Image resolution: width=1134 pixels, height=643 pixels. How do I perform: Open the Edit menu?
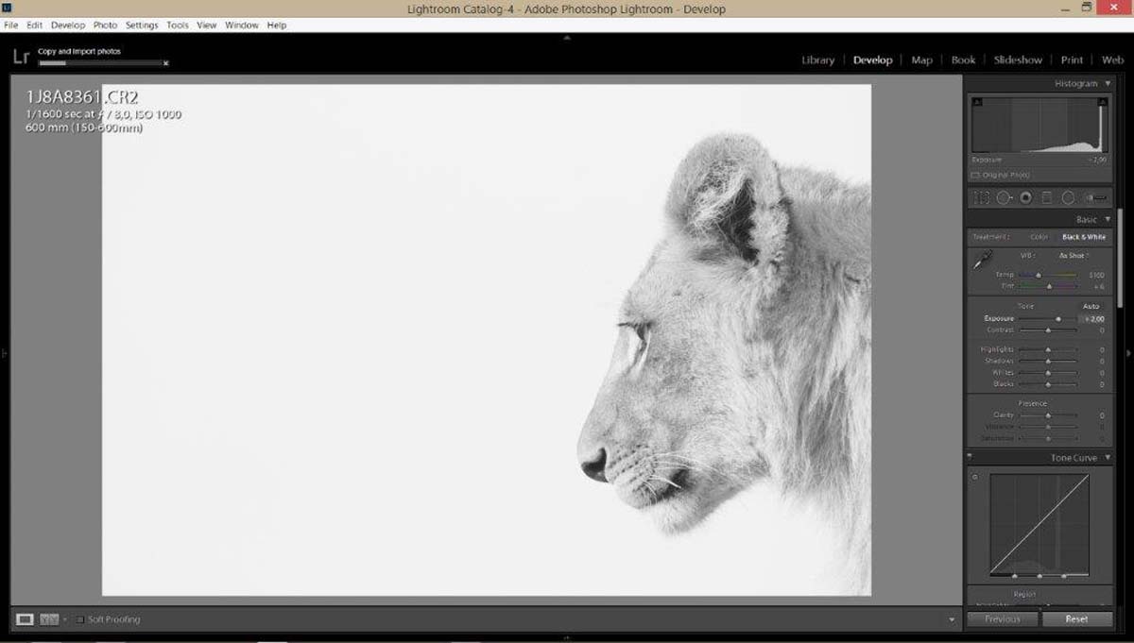[x=35, y=25]
